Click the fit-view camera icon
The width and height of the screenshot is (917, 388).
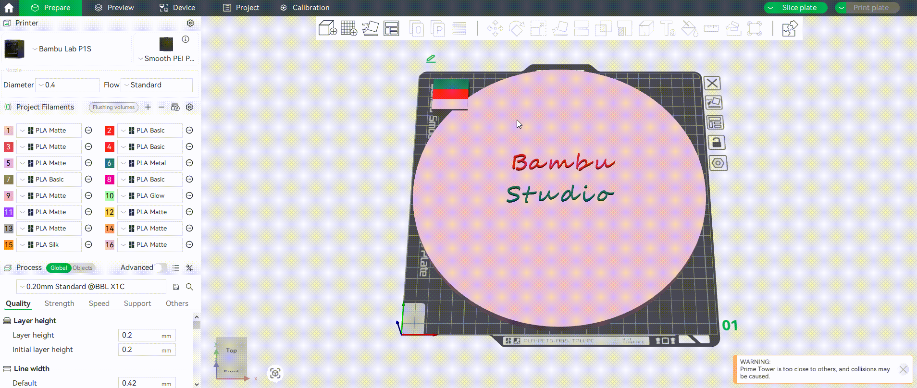pos(275,373)
